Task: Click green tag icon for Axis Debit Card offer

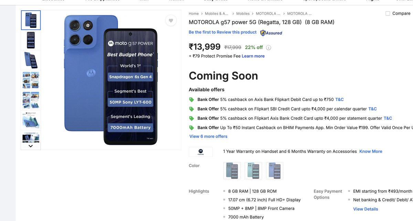Action: point(192,100)
